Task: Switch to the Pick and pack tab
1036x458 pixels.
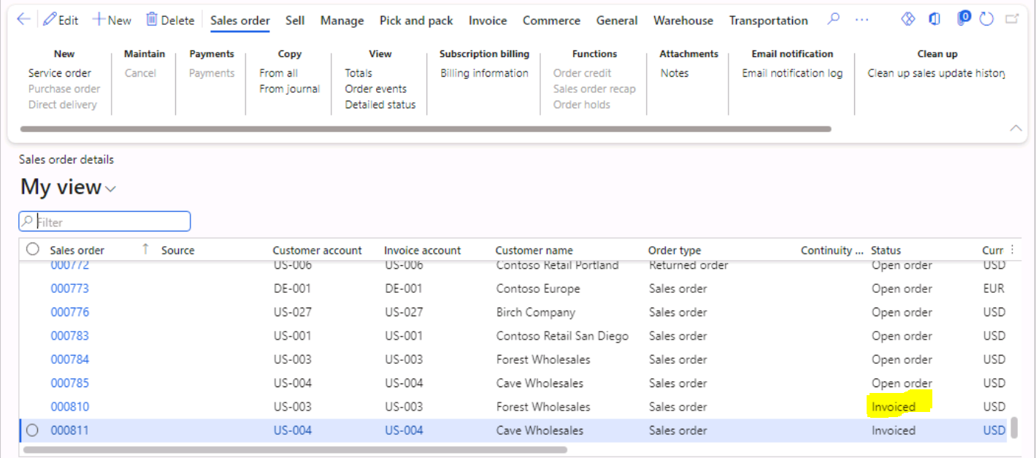Action: click(x=416, y=20)
